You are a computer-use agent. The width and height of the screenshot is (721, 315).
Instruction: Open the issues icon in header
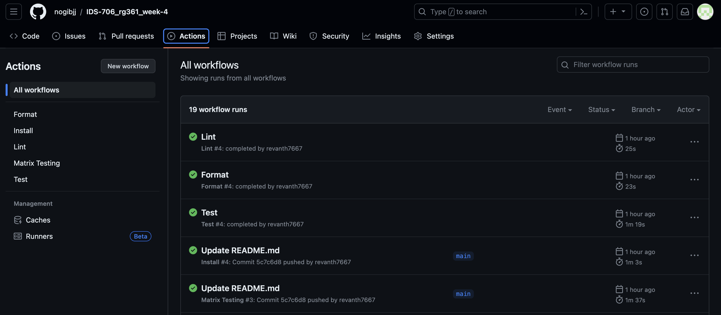pos(644,12)
